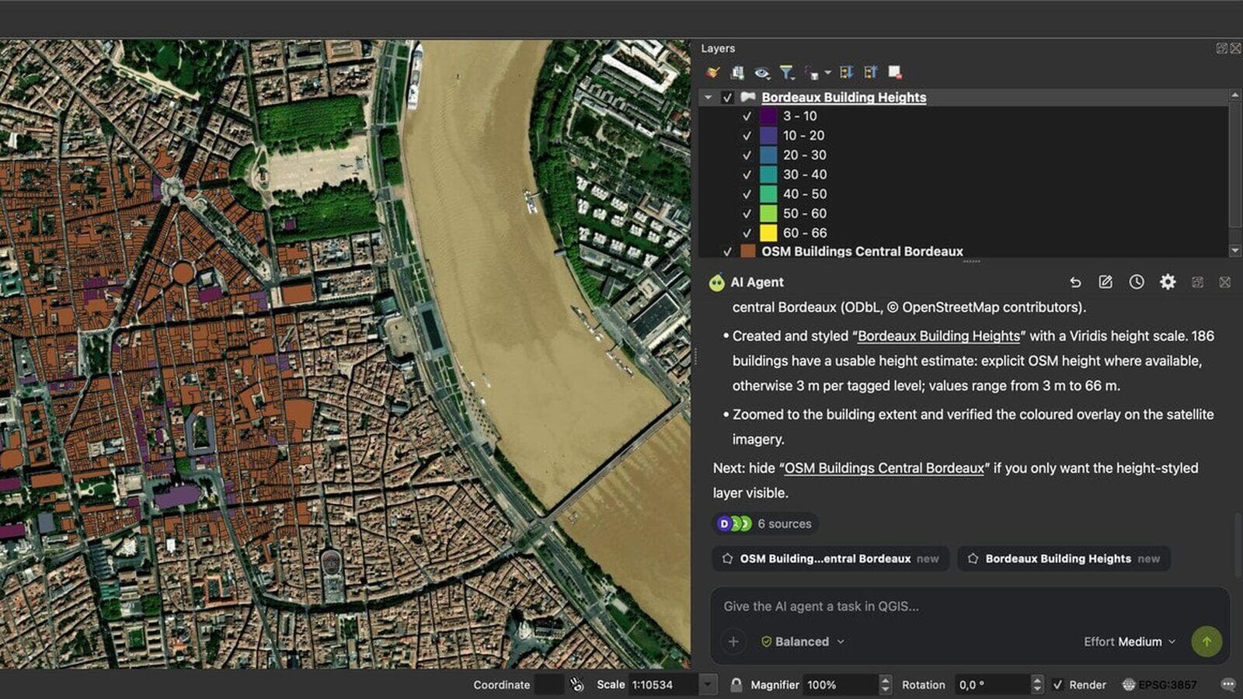This screenshot has width=1243, height=699.
Task: Uncheck the 3 - 10 height class
Action: point(747,116)
